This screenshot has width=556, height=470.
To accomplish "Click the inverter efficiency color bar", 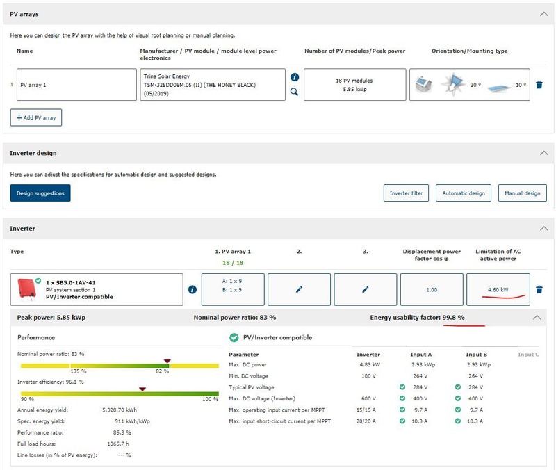I will (120, 394).
